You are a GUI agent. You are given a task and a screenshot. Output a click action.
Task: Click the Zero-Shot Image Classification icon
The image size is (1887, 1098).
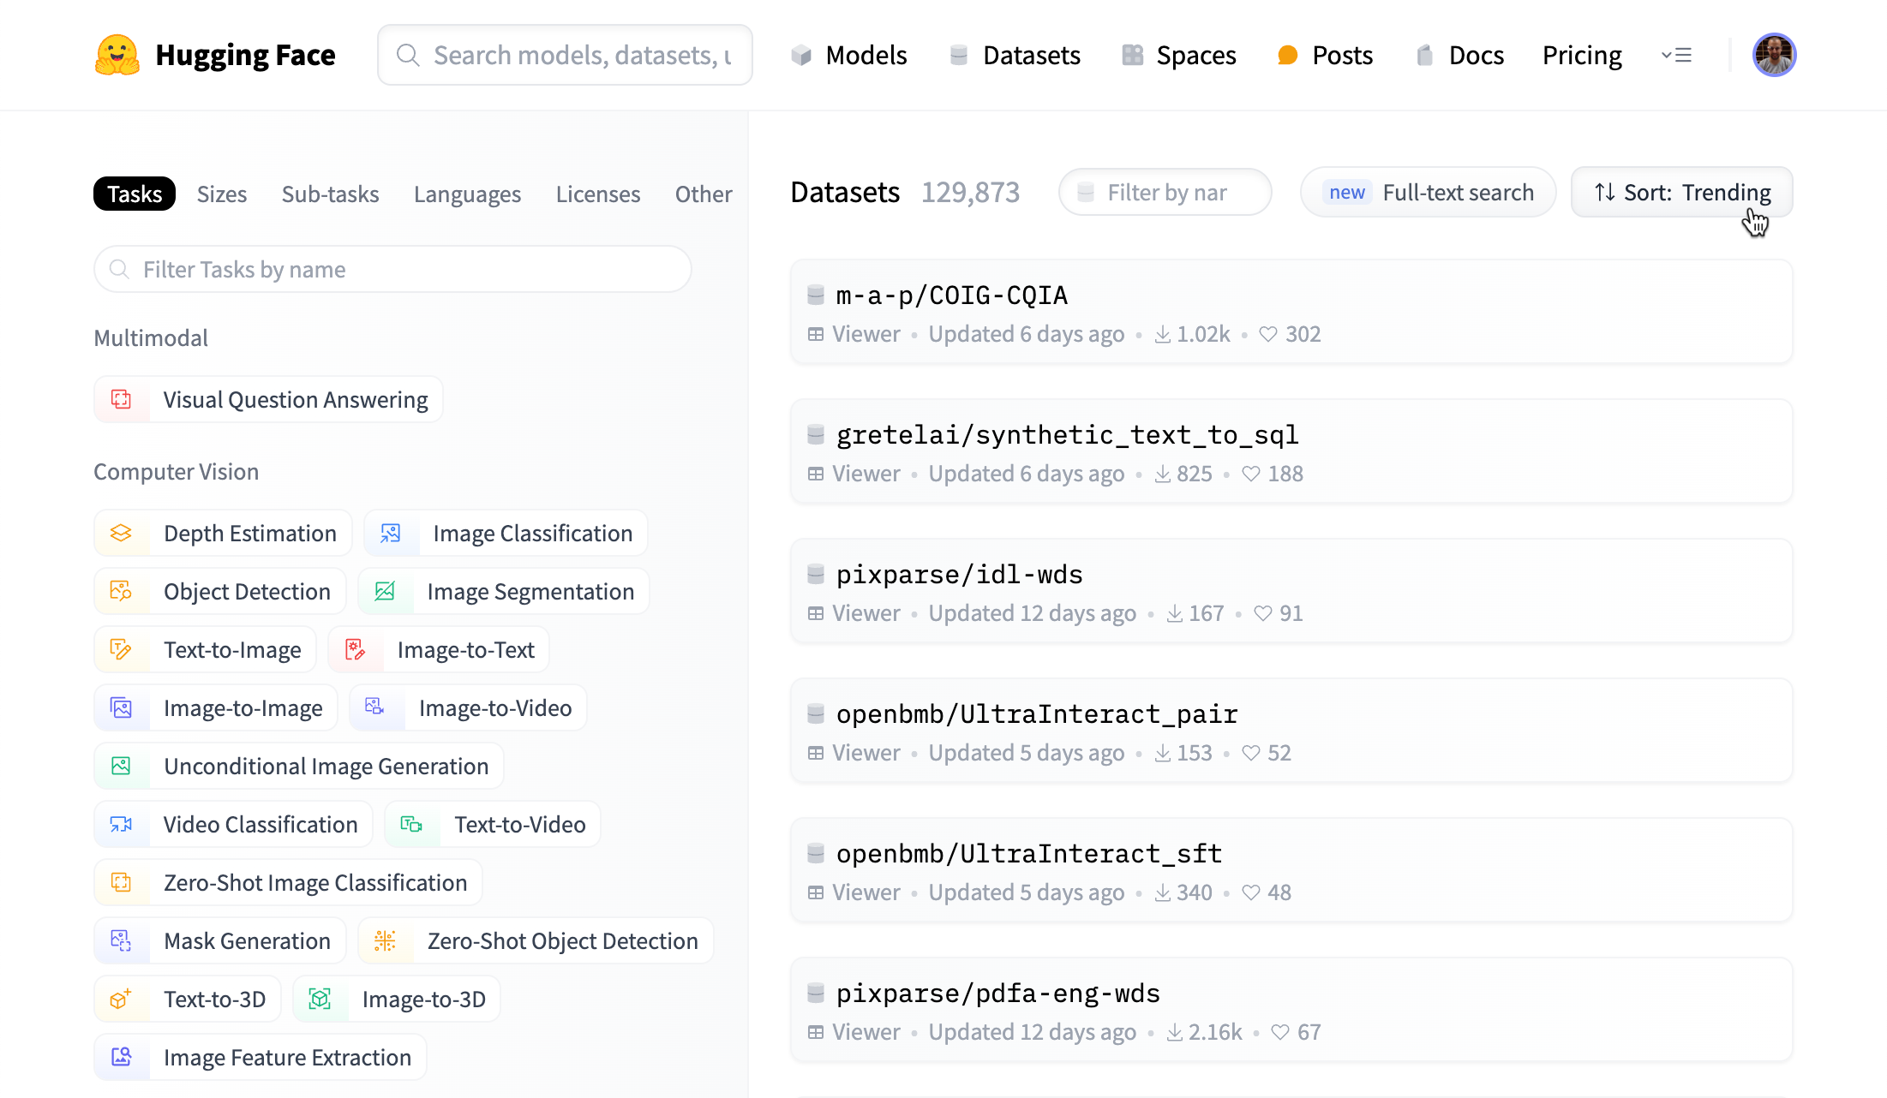point(122,882)
